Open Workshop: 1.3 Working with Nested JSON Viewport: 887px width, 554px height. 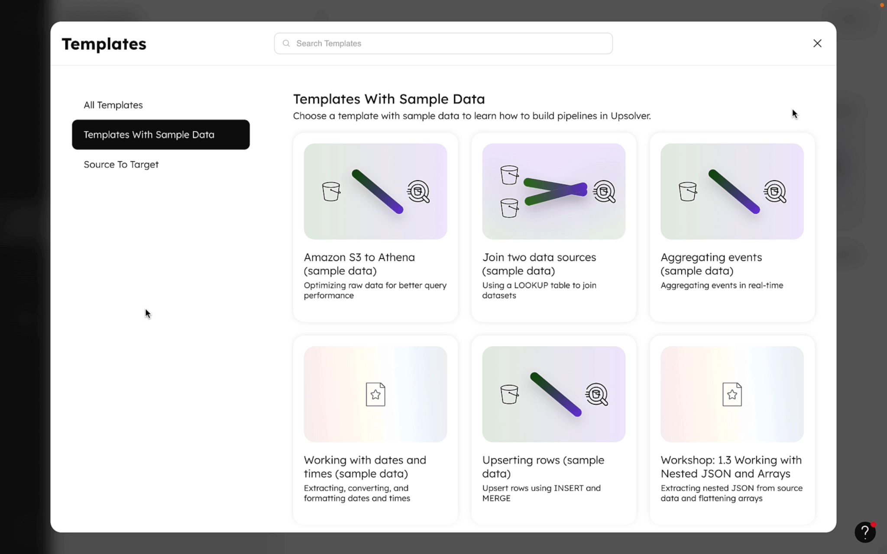pos(731,467)
